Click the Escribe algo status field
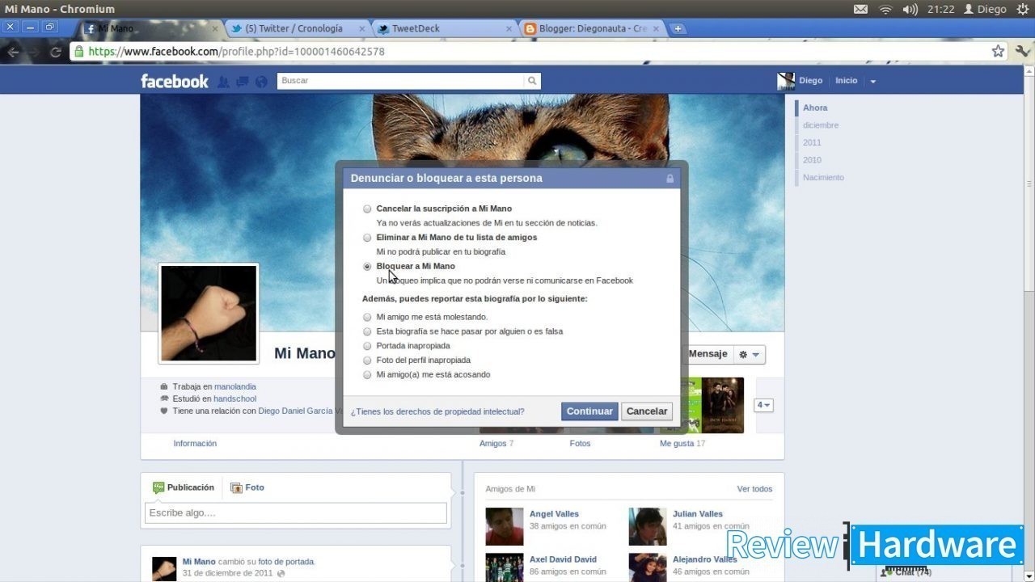 tap(295, 512)
